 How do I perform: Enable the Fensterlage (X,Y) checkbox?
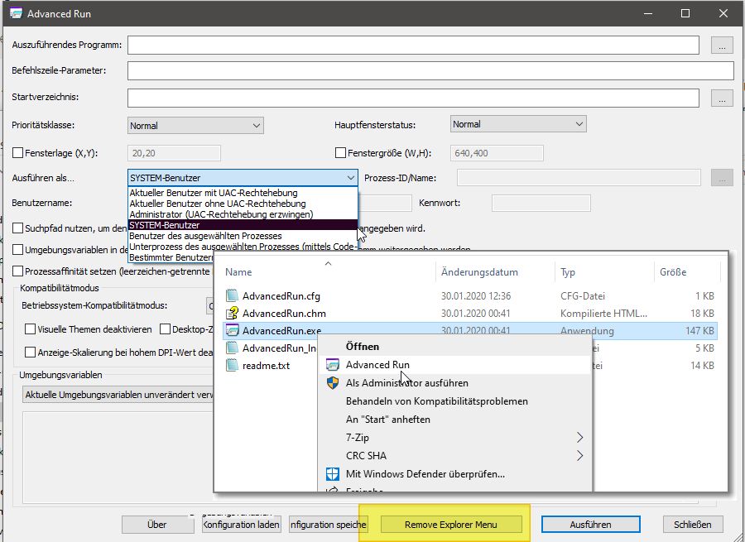18,152
